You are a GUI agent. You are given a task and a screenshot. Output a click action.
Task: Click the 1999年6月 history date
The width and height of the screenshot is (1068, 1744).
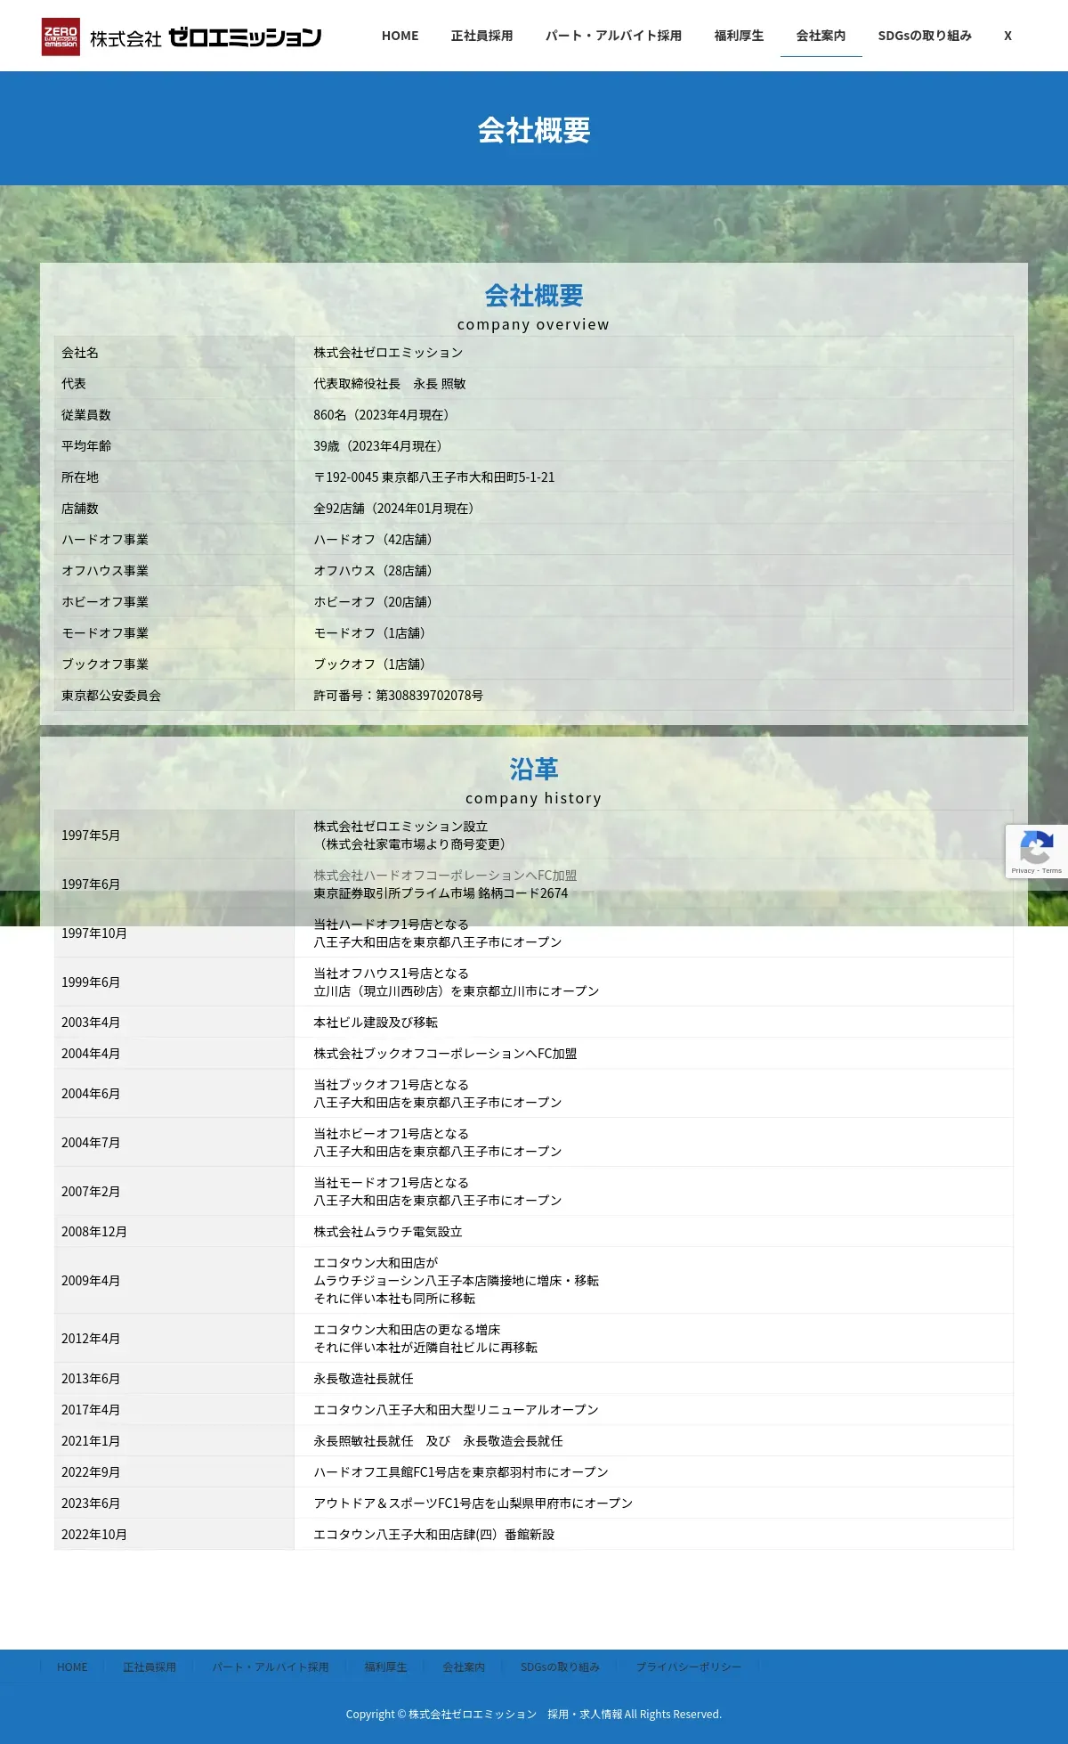(x=91, y=982)
